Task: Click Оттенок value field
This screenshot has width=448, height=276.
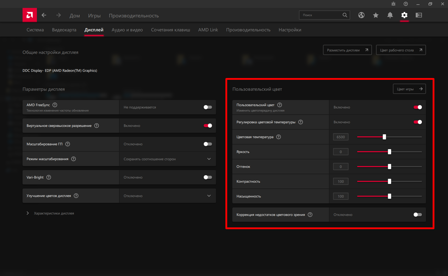Action: click(x=341, y=167)
